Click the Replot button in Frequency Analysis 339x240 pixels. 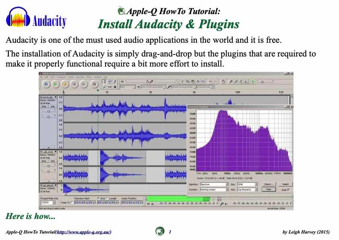coord(285,184)
